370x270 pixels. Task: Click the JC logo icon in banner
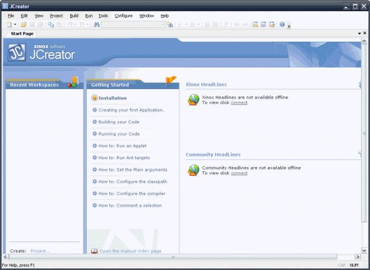point(17,52)
